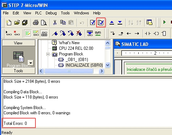Select What's New in the tree
This screenshot has width=172, height=135.
(69, 43)
